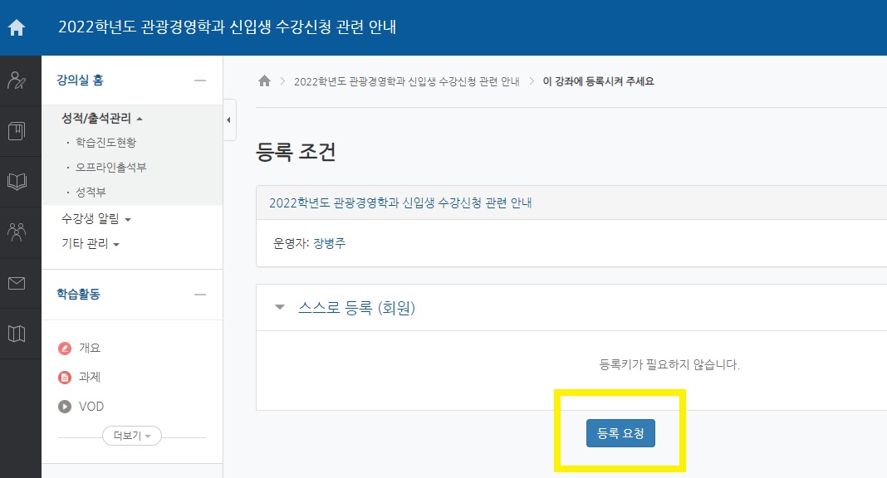Open the envelope messages sidebar icon
The width and height of the screenshot is (887, 478).
click(17, 283)
